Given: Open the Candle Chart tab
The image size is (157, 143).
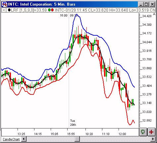Looking at the screenshot, I should click(11, 139).
